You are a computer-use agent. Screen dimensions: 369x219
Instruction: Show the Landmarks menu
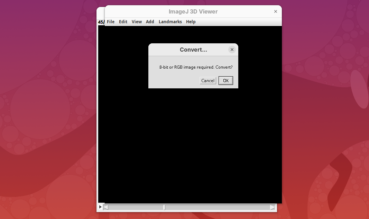click(170, 22)
